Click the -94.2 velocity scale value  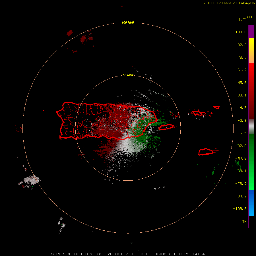click(x=241, y=196)
